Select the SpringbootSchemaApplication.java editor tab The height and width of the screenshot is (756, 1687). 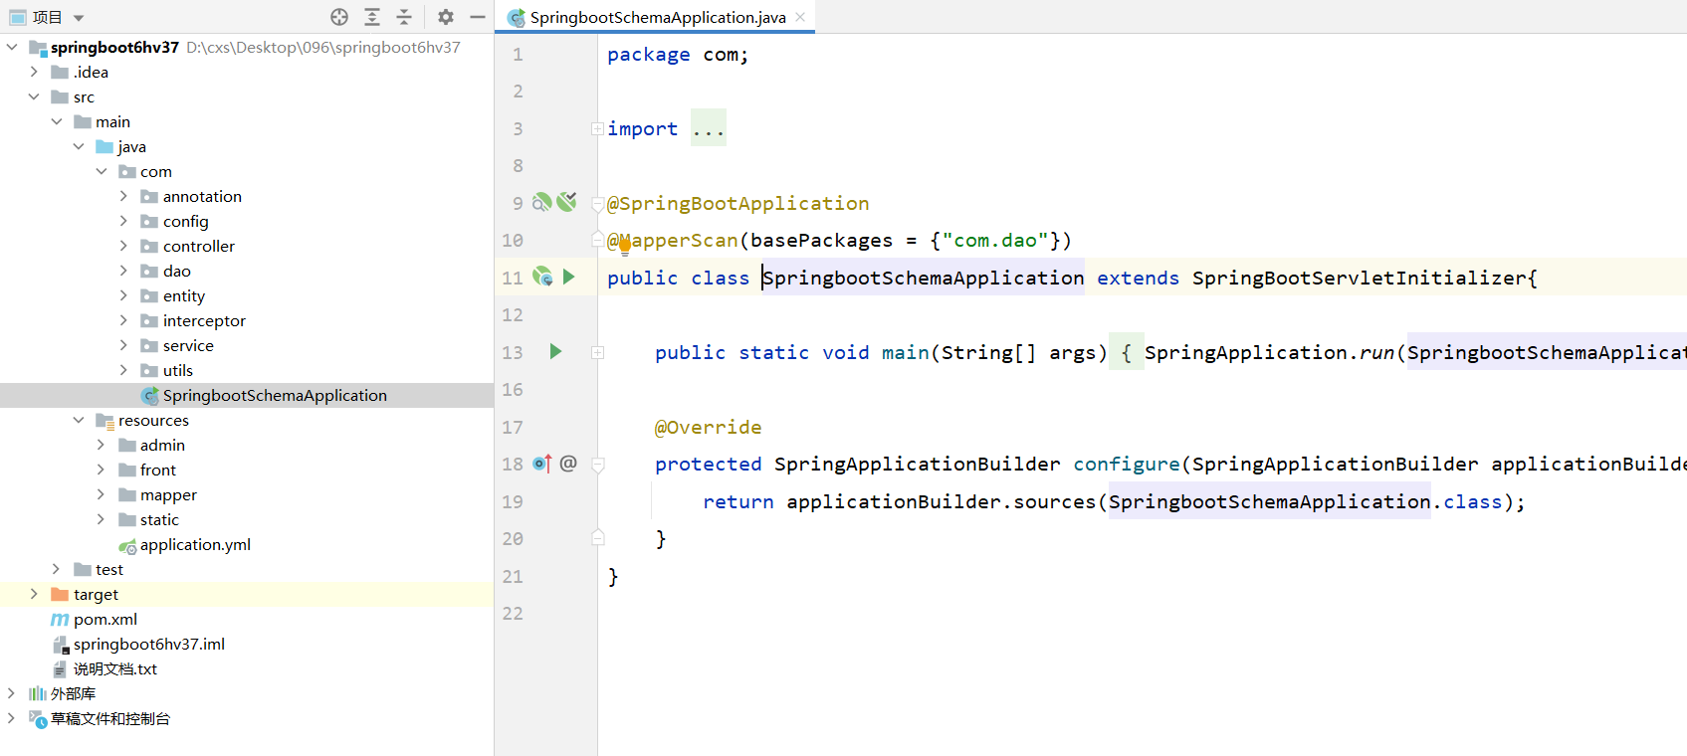[657, 17]
